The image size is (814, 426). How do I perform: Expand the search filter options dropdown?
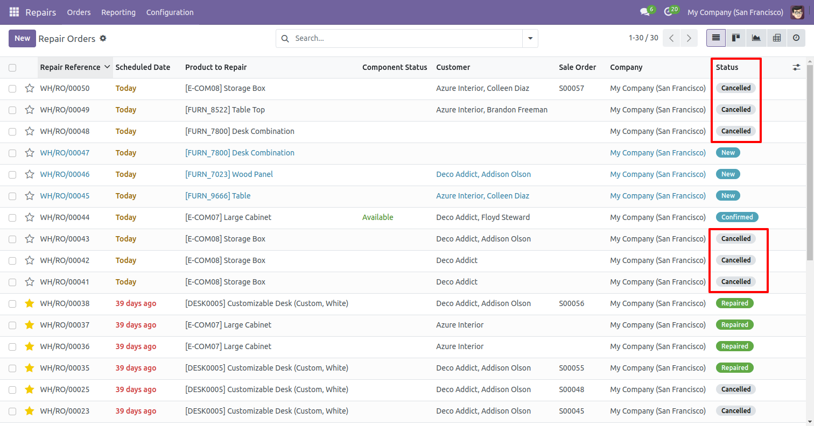click(x=530, y=38)
